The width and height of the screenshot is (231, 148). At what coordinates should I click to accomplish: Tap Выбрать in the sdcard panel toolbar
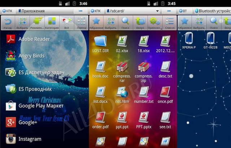click(x=111, y=23)
